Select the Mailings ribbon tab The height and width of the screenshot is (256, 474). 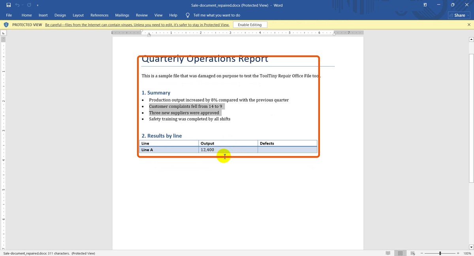[122, 15]
